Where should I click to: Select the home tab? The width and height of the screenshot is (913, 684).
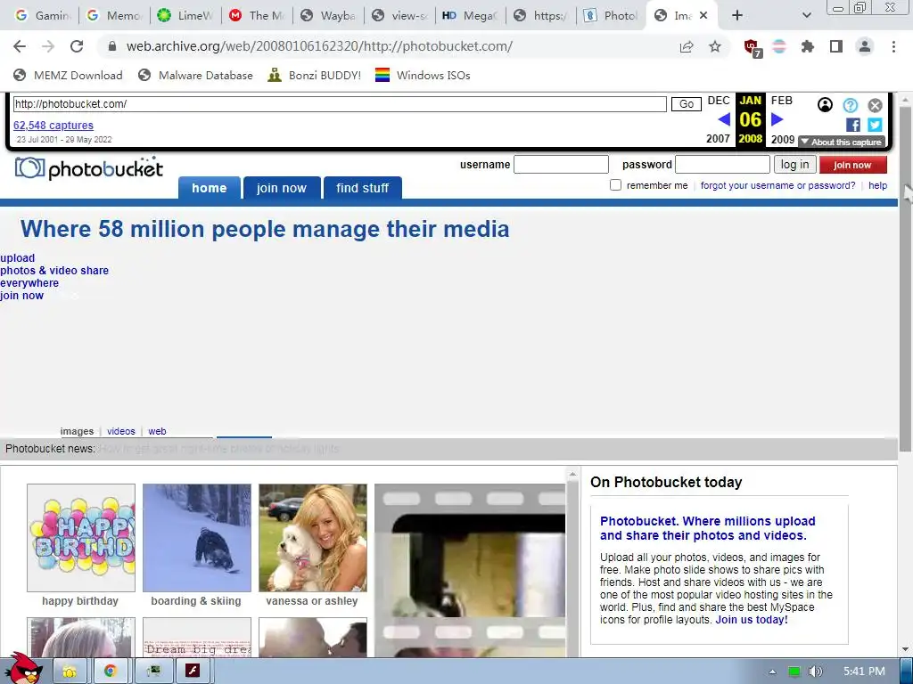point(210,188)
